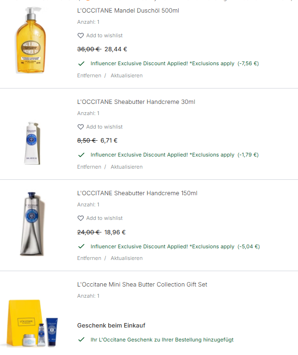The width and height of the screenshot is (298, 355).
Task: Open Mini Shea Butter Gift Set image
Action: pos(32,323)
